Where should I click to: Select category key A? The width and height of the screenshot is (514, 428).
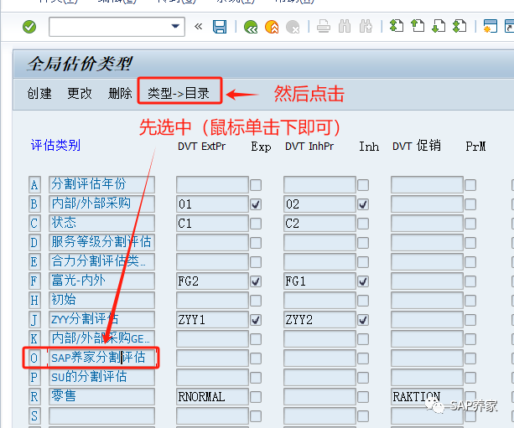[34, 185]
